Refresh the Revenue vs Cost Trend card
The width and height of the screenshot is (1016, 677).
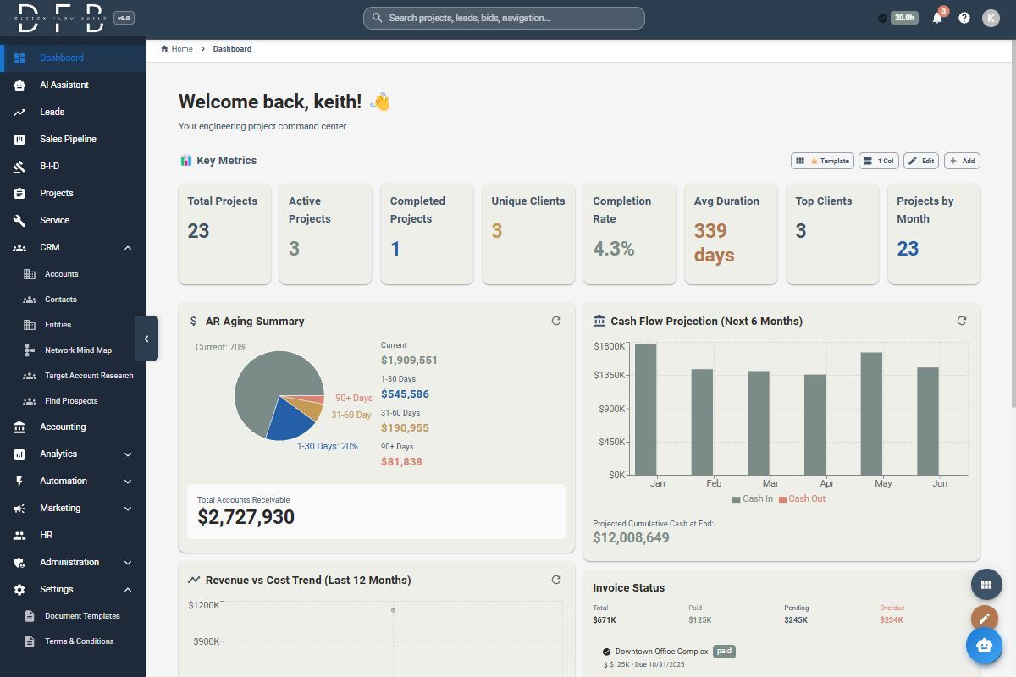click(556, 580)
